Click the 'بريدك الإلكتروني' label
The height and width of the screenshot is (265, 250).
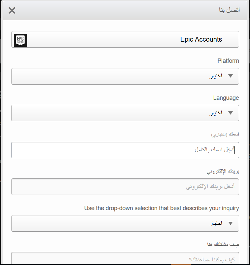click(223, 171)
